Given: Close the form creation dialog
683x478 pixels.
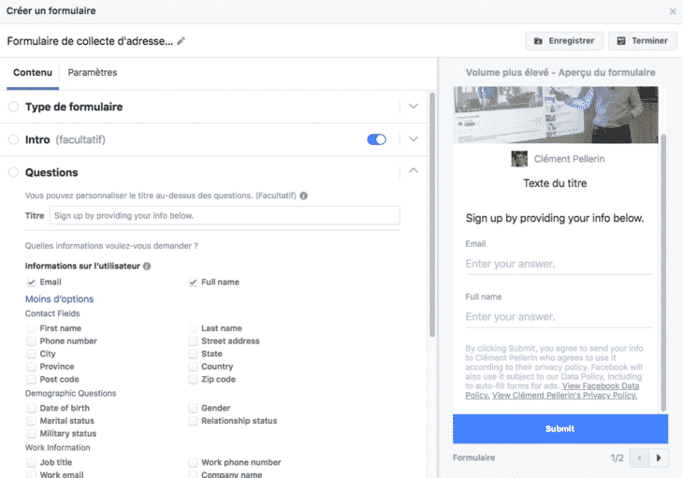Looking at the screenshot, I should click(673, 11).
